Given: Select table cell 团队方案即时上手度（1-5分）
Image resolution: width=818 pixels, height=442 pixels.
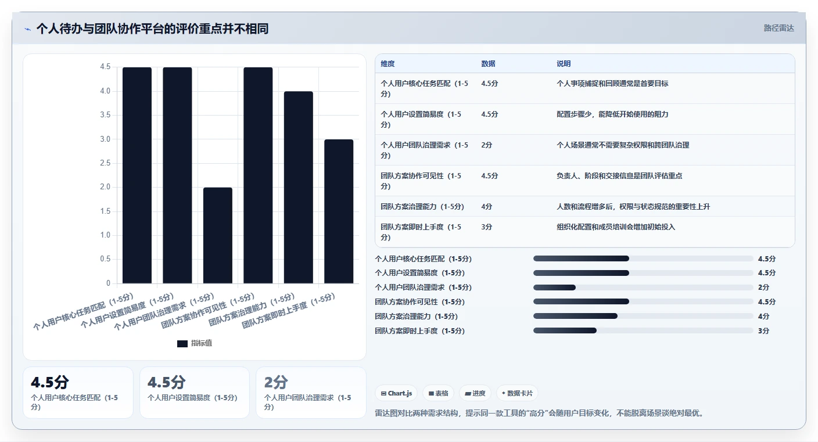Looking at the screenshot, I should pyautogui.click(x=425, y=232).
